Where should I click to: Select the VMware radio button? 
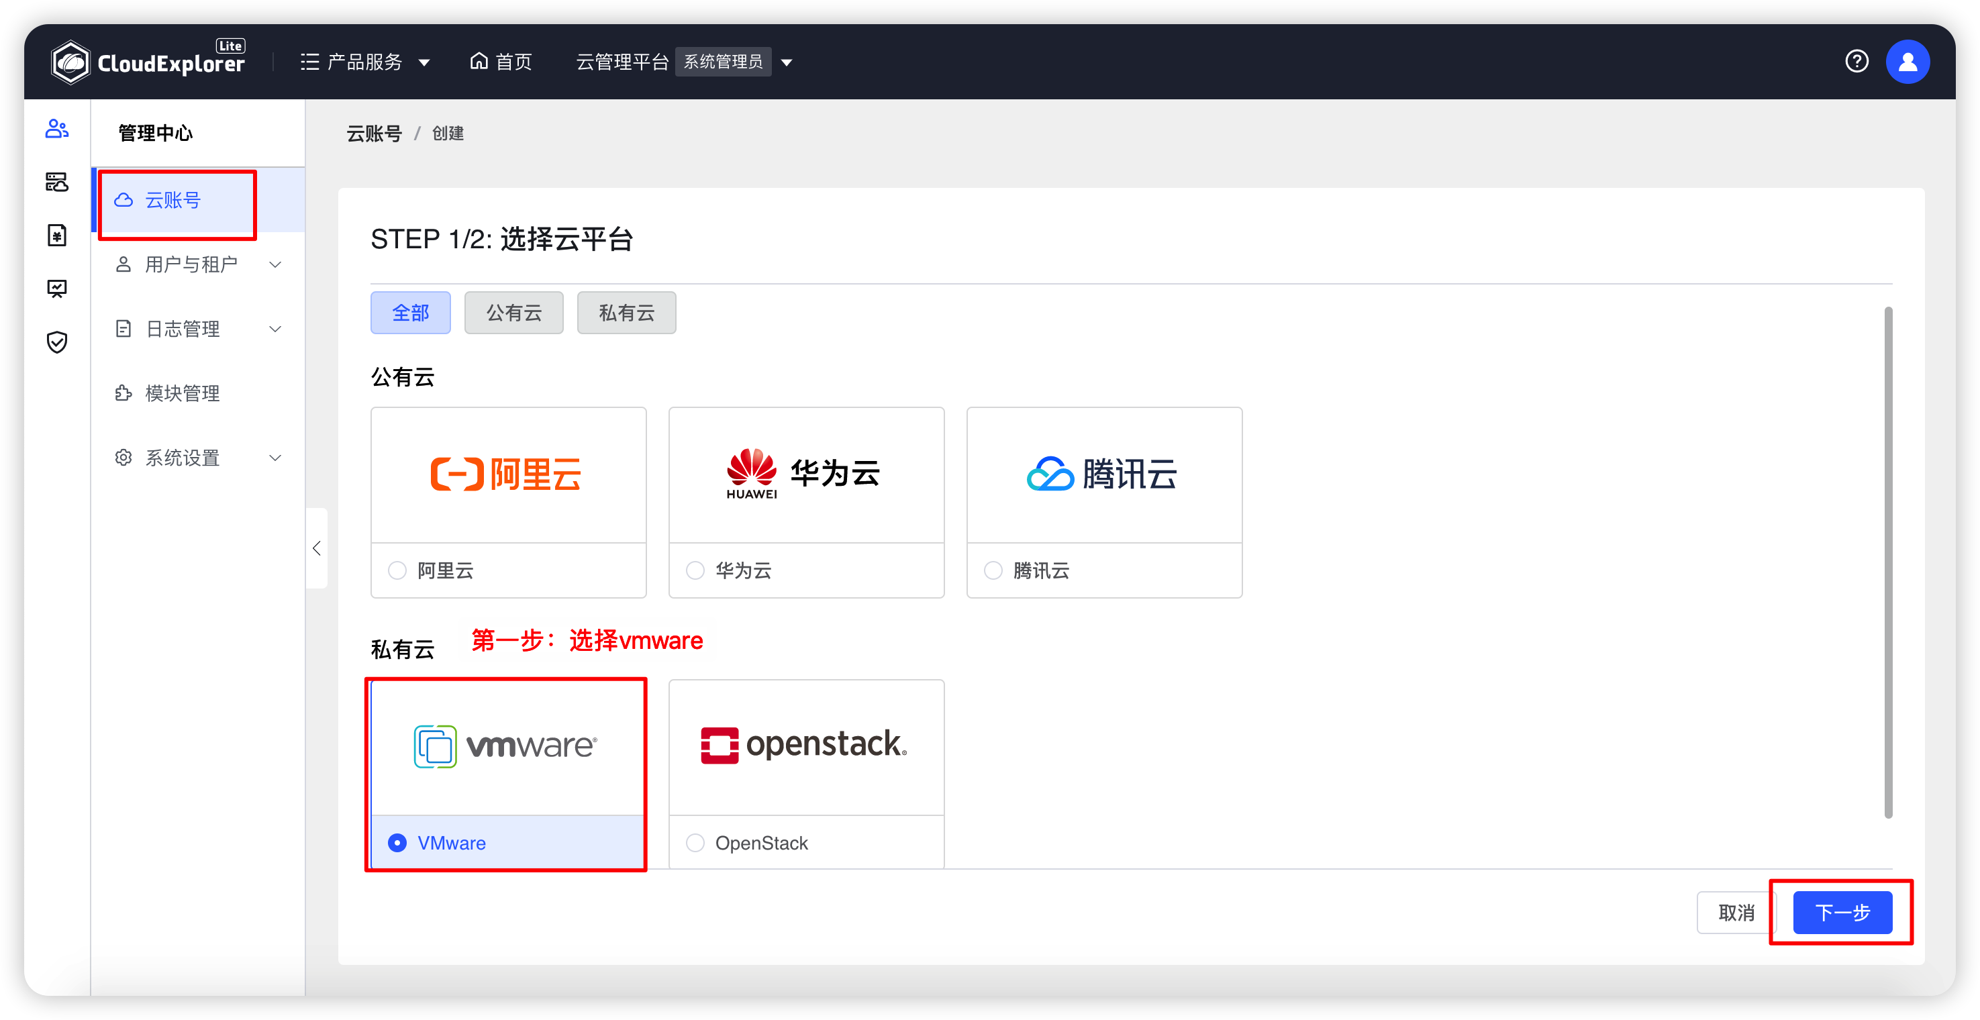[x=397, y=844]
